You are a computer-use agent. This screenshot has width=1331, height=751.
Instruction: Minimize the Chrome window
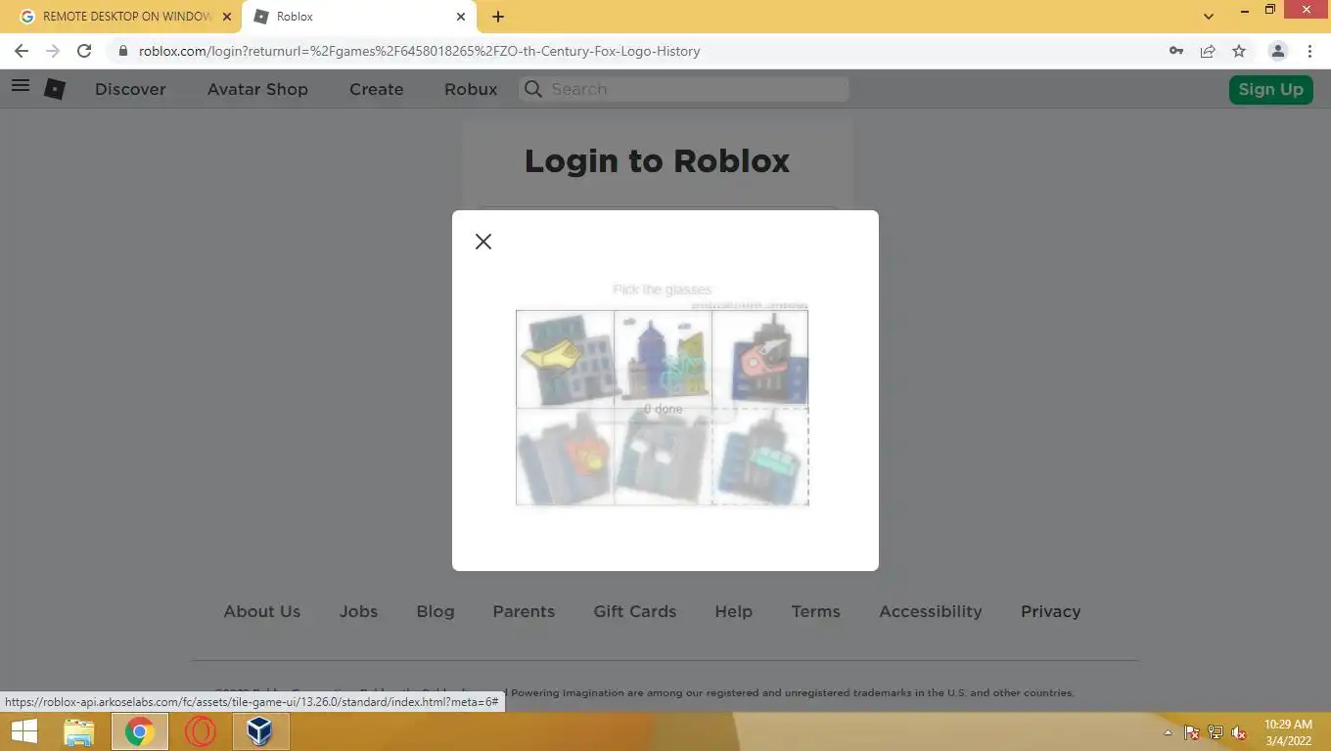click(x=1246, y=12)
